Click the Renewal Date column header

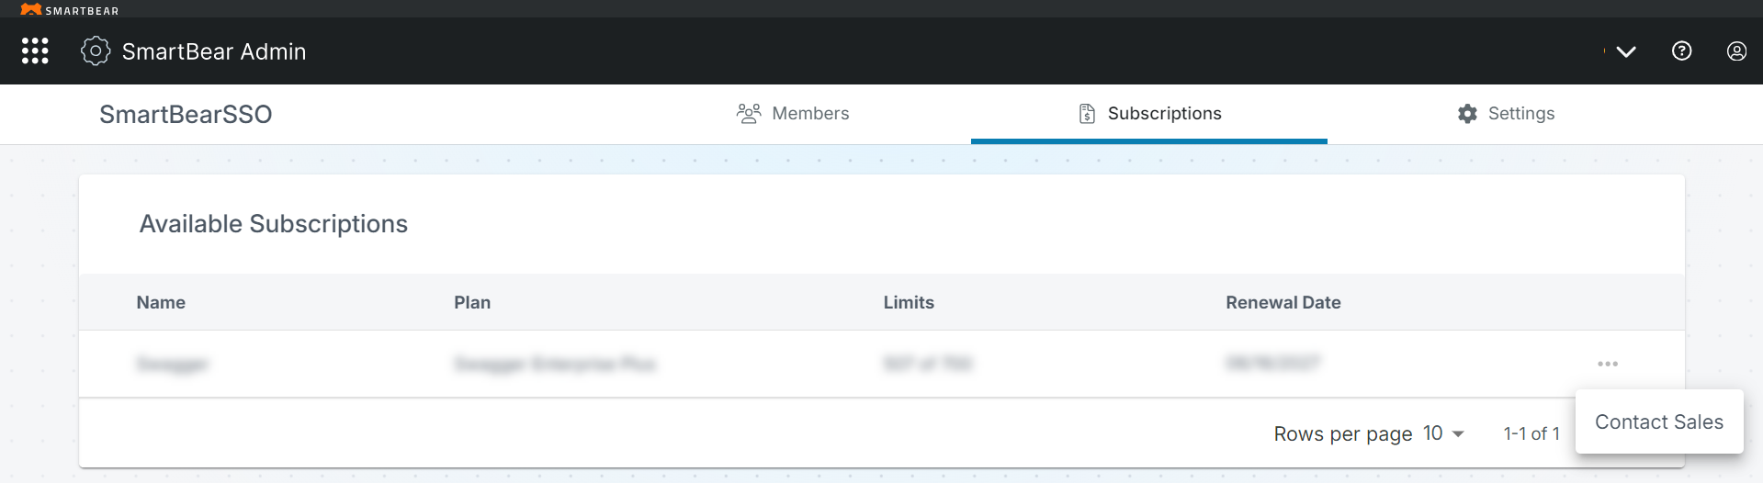click(x=1283, y=303)
